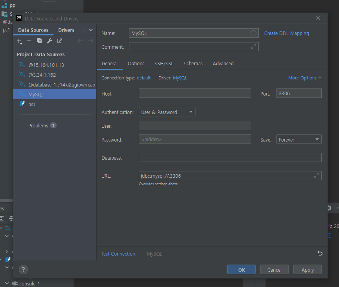Viewport: 339px width, 287px height.
Task: Click Create DDL Mapping link
Action: point(286,33)
